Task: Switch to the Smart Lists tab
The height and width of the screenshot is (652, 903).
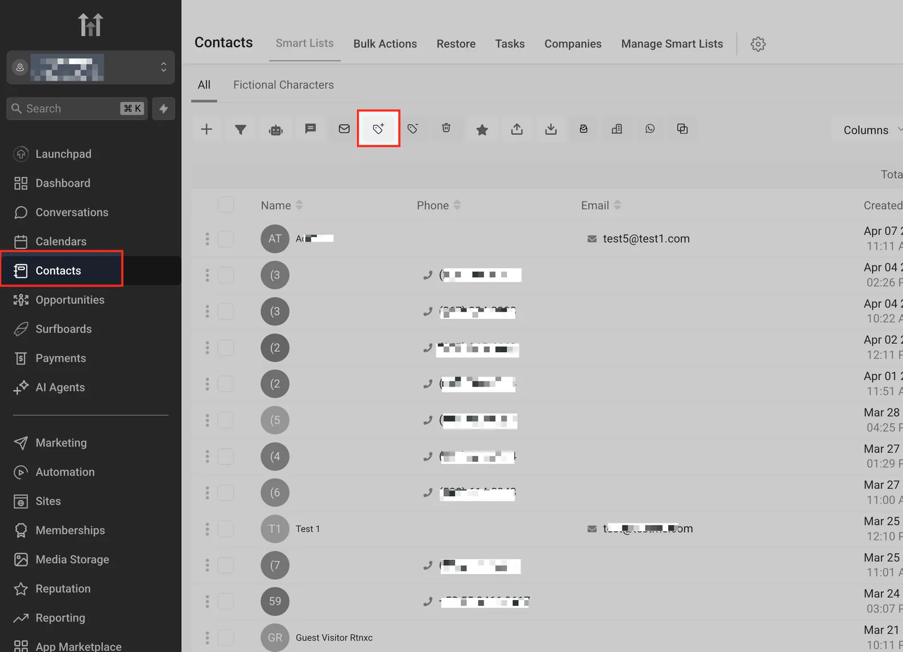Action: (x=304, y=43)
